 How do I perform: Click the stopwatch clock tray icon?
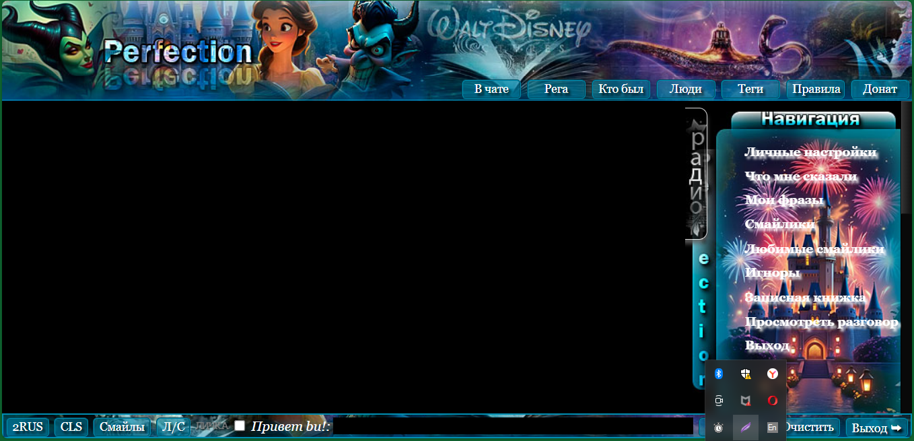718,428
